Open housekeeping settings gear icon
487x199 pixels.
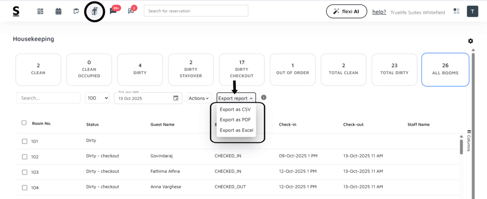tap(470, 41)
